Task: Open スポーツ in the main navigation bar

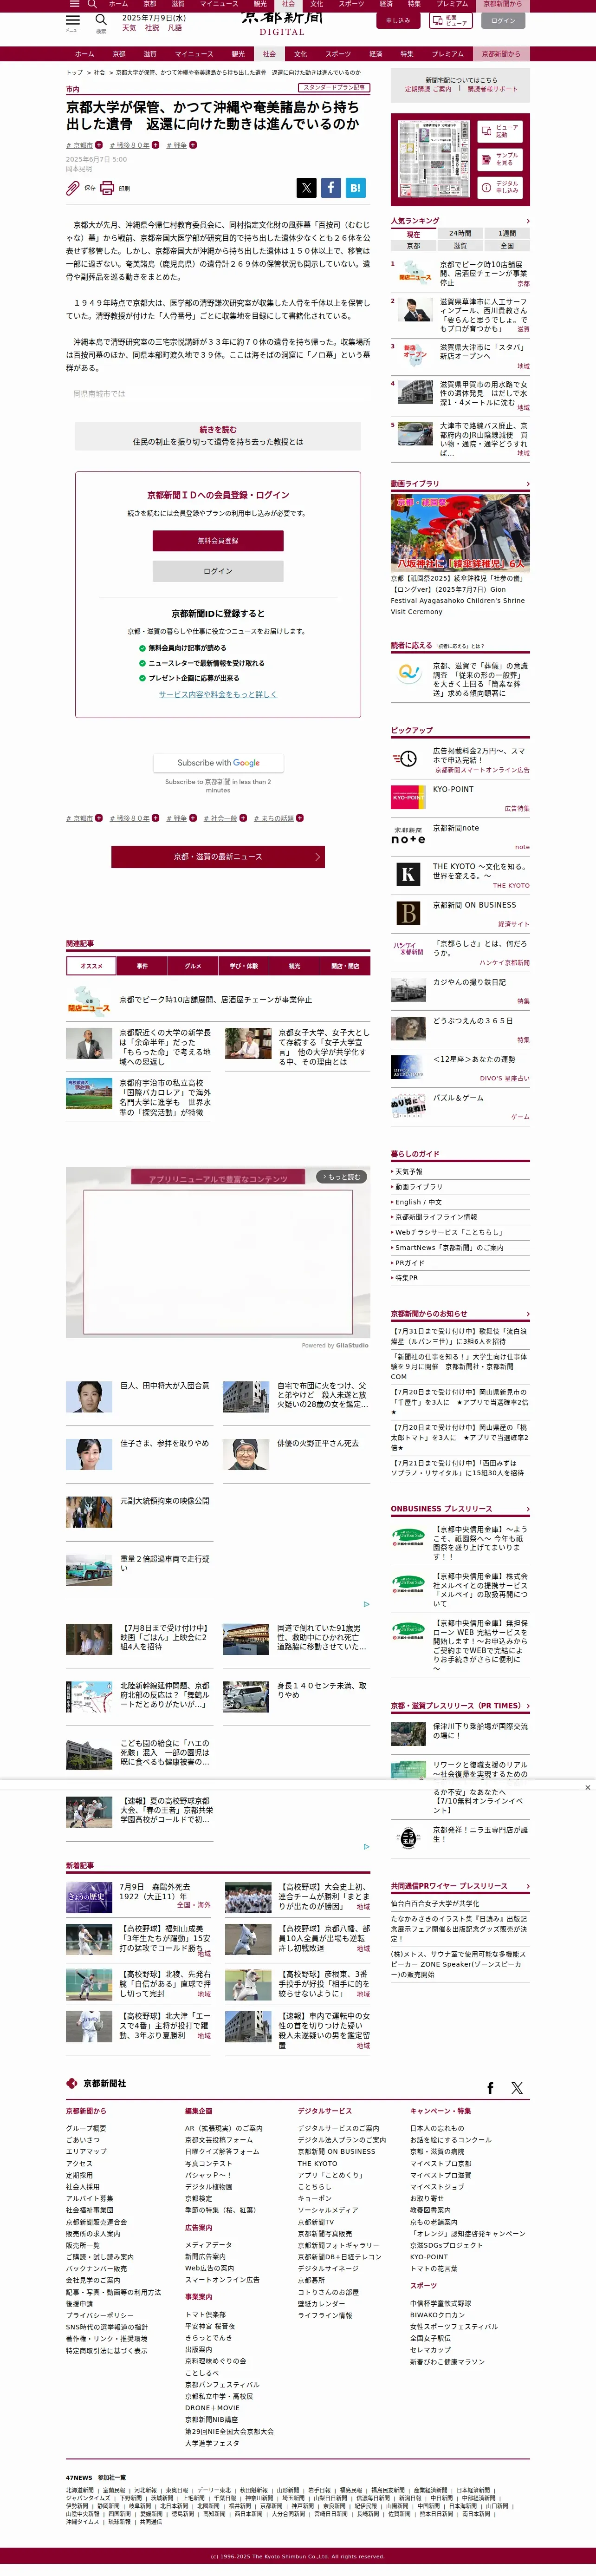Action: click(x=338, y=54)
